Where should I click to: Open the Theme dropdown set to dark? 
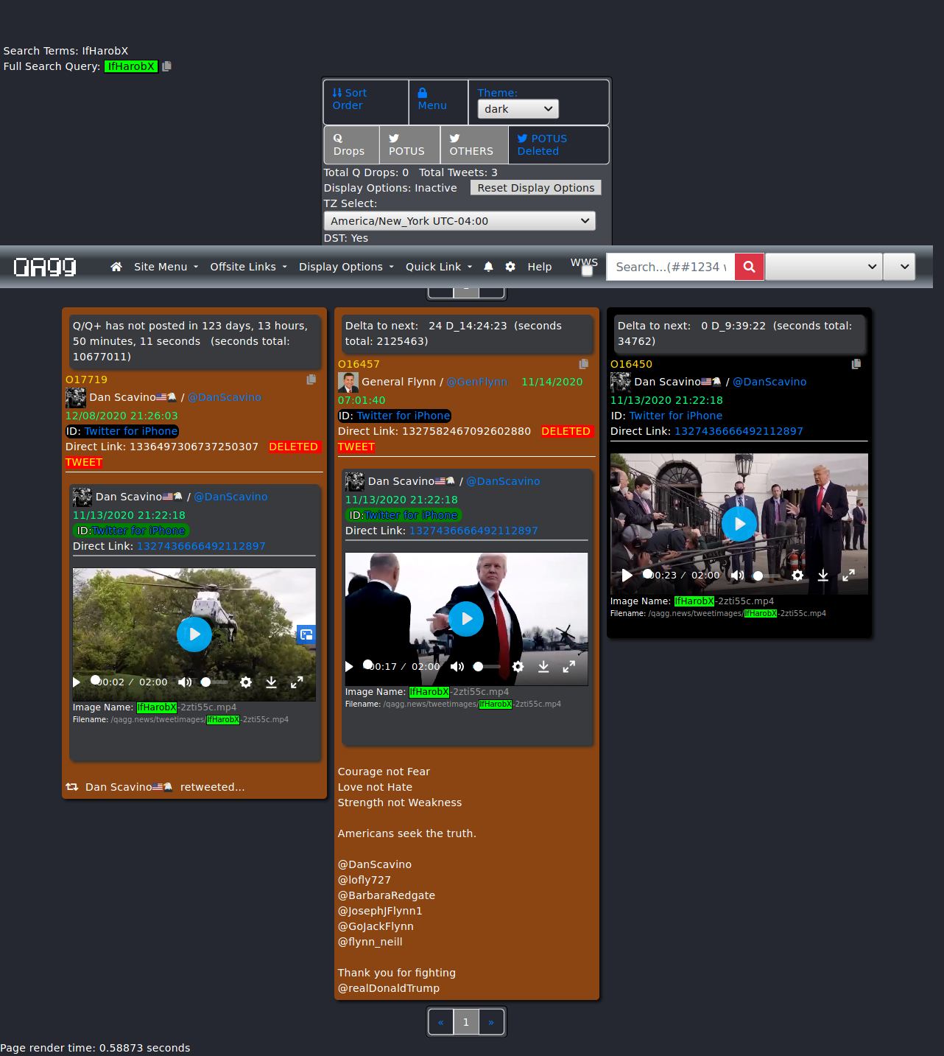518,109
